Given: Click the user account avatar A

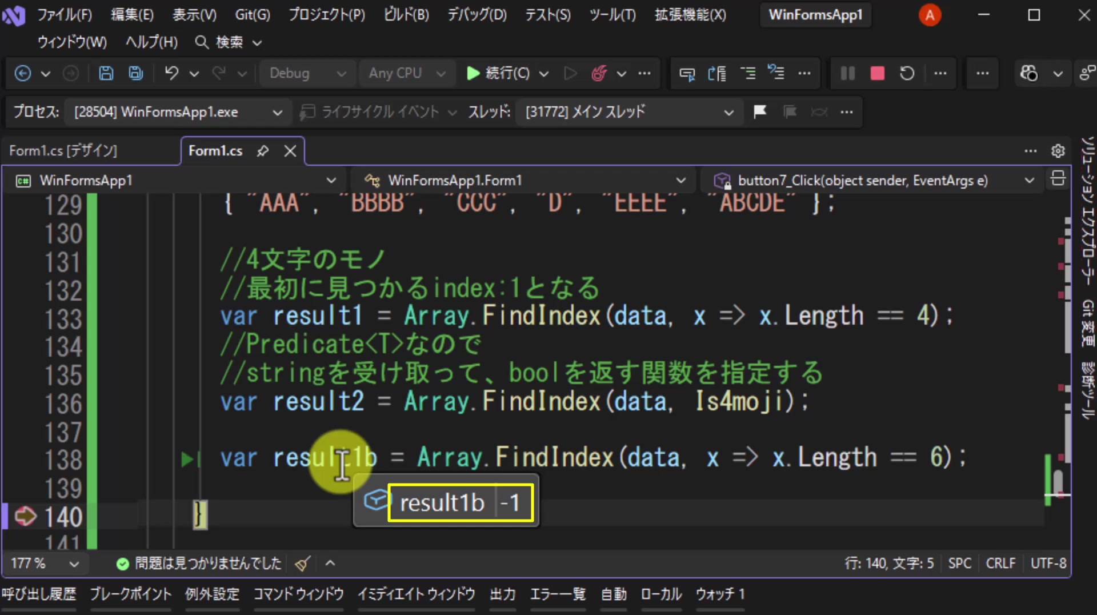Looking at the screenshot, I should click(930, 15).
